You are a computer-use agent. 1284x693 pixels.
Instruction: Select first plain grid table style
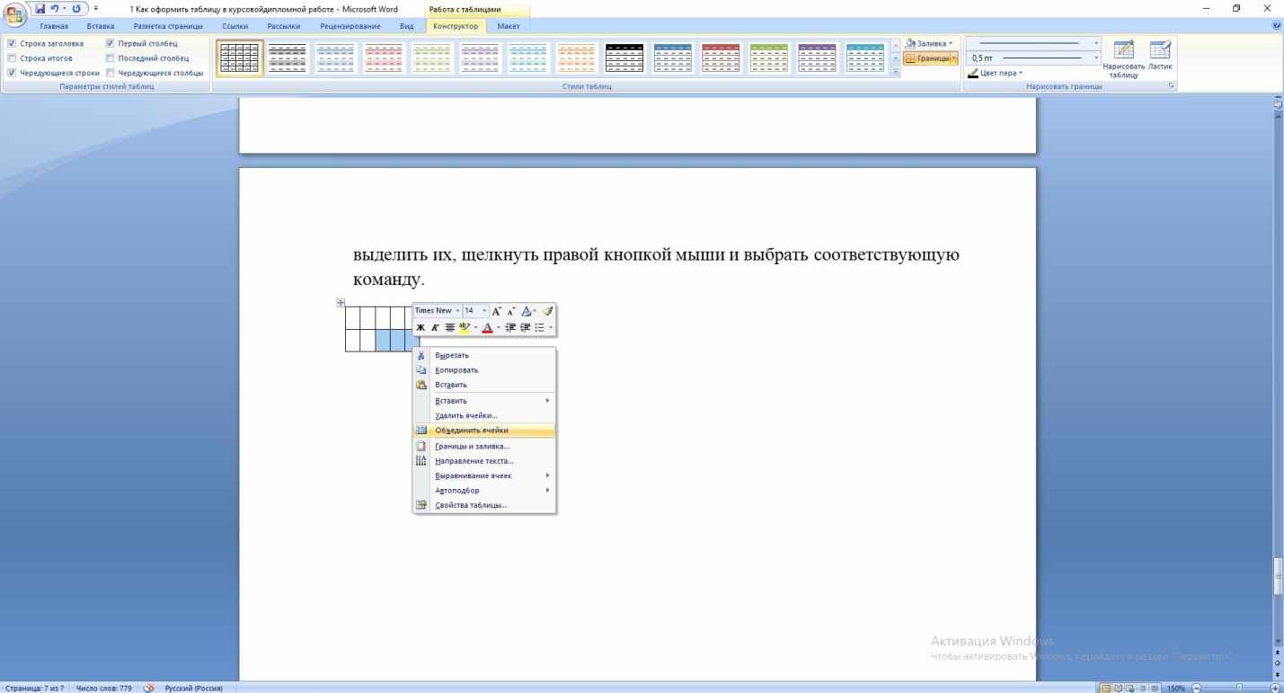point(239,58)
